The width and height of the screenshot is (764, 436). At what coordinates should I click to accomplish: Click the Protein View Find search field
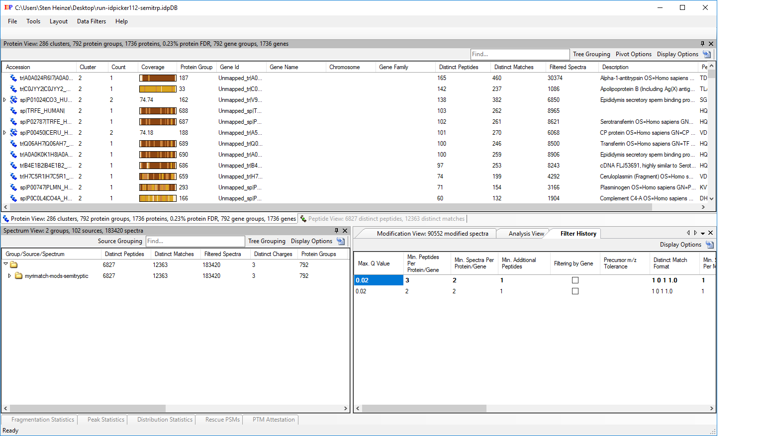tap(520, 54)
